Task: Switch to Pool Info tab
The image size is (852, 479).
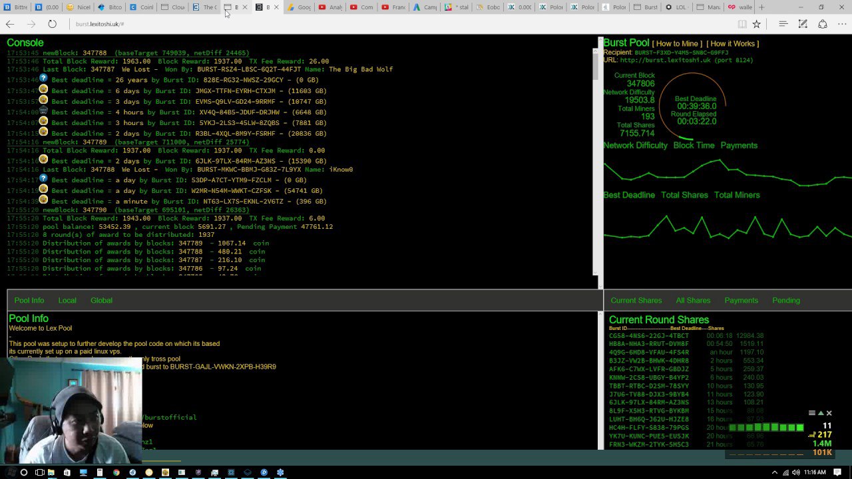Action: point(29,300)
